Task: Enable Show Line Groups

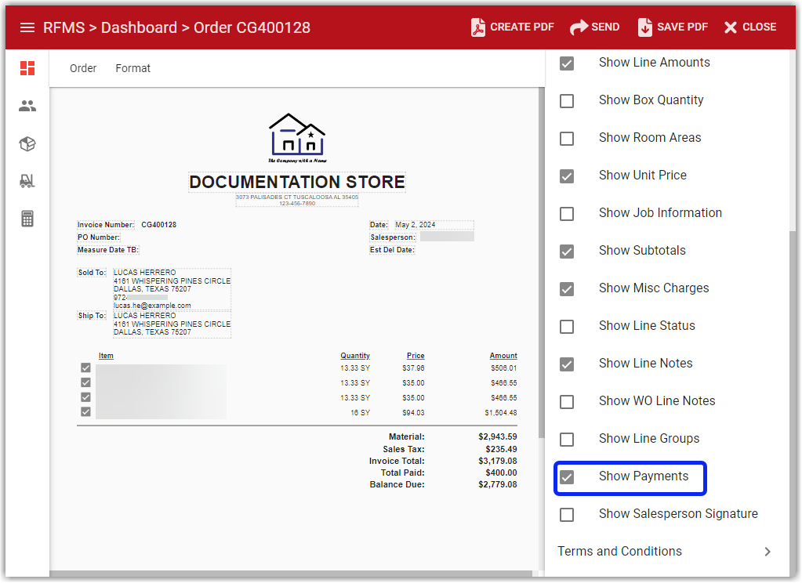Action: [567, 440]
